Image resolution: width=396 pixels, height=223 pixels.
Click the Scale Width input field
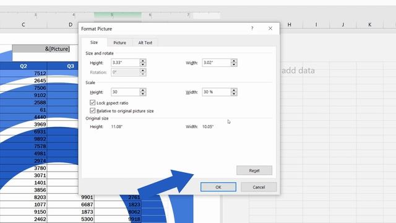pyautogui.click(x=217, y=92)
